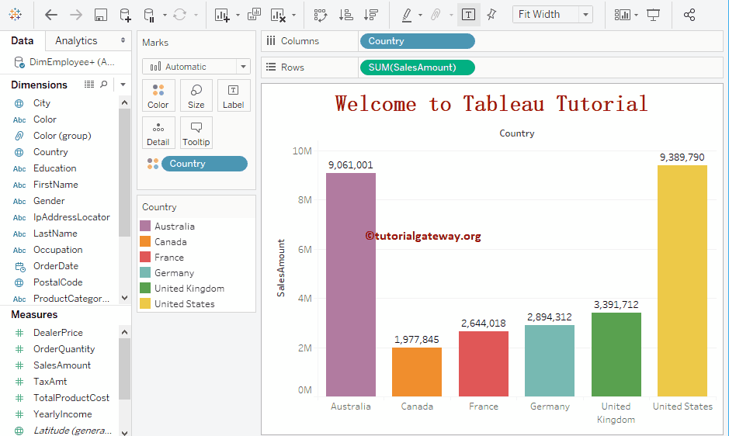Click the France bar in chart
This screenshot has height=436, width=729.
coord(484,364)
